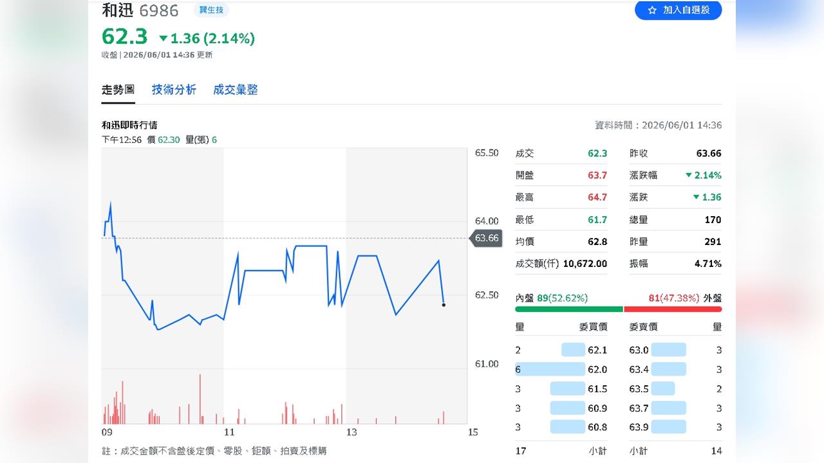Screen dimensions: 824x463
Task: Select the 62.1 bid price row
Action: (561, 350)
